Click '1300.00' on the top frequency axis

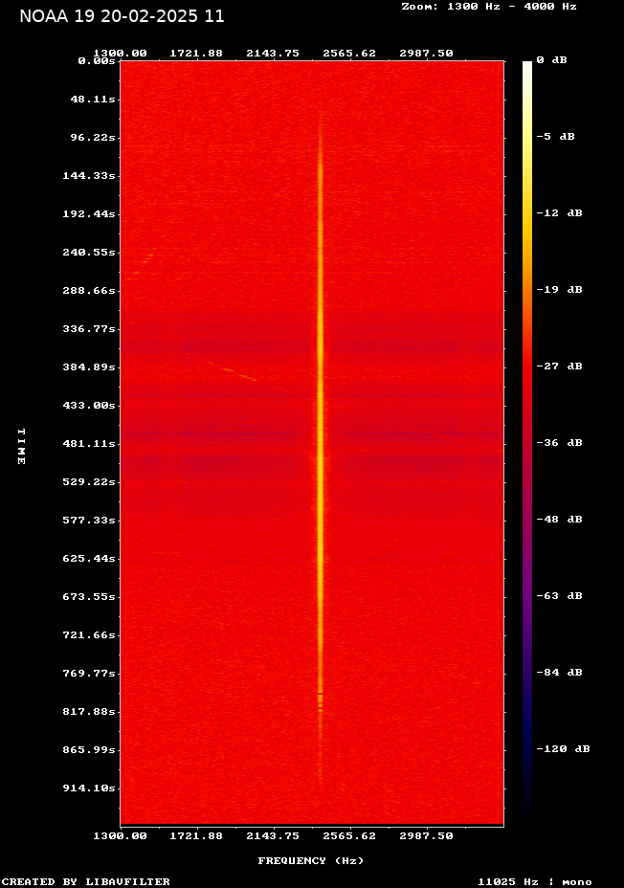click(x=120, y=54)
